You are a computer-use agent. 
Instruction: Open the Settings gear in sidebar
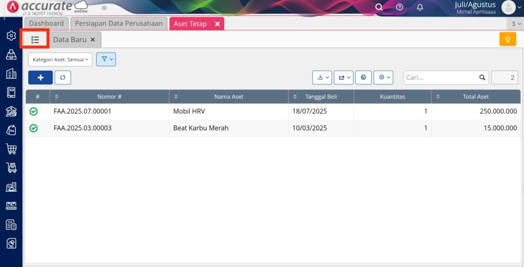point(11,36)
